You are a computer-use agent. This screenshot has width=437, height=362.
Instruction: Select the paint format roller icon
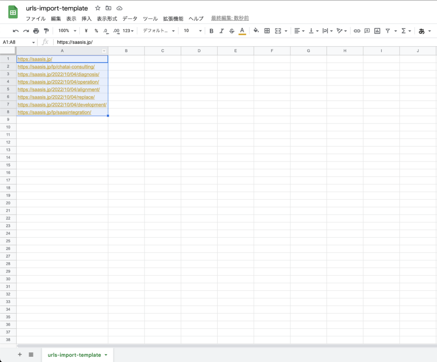pyautogui.click(x=46, y=31)
